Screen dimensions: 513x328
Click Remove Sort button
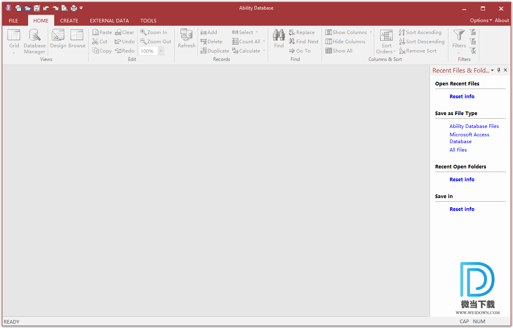click(417, 51)
